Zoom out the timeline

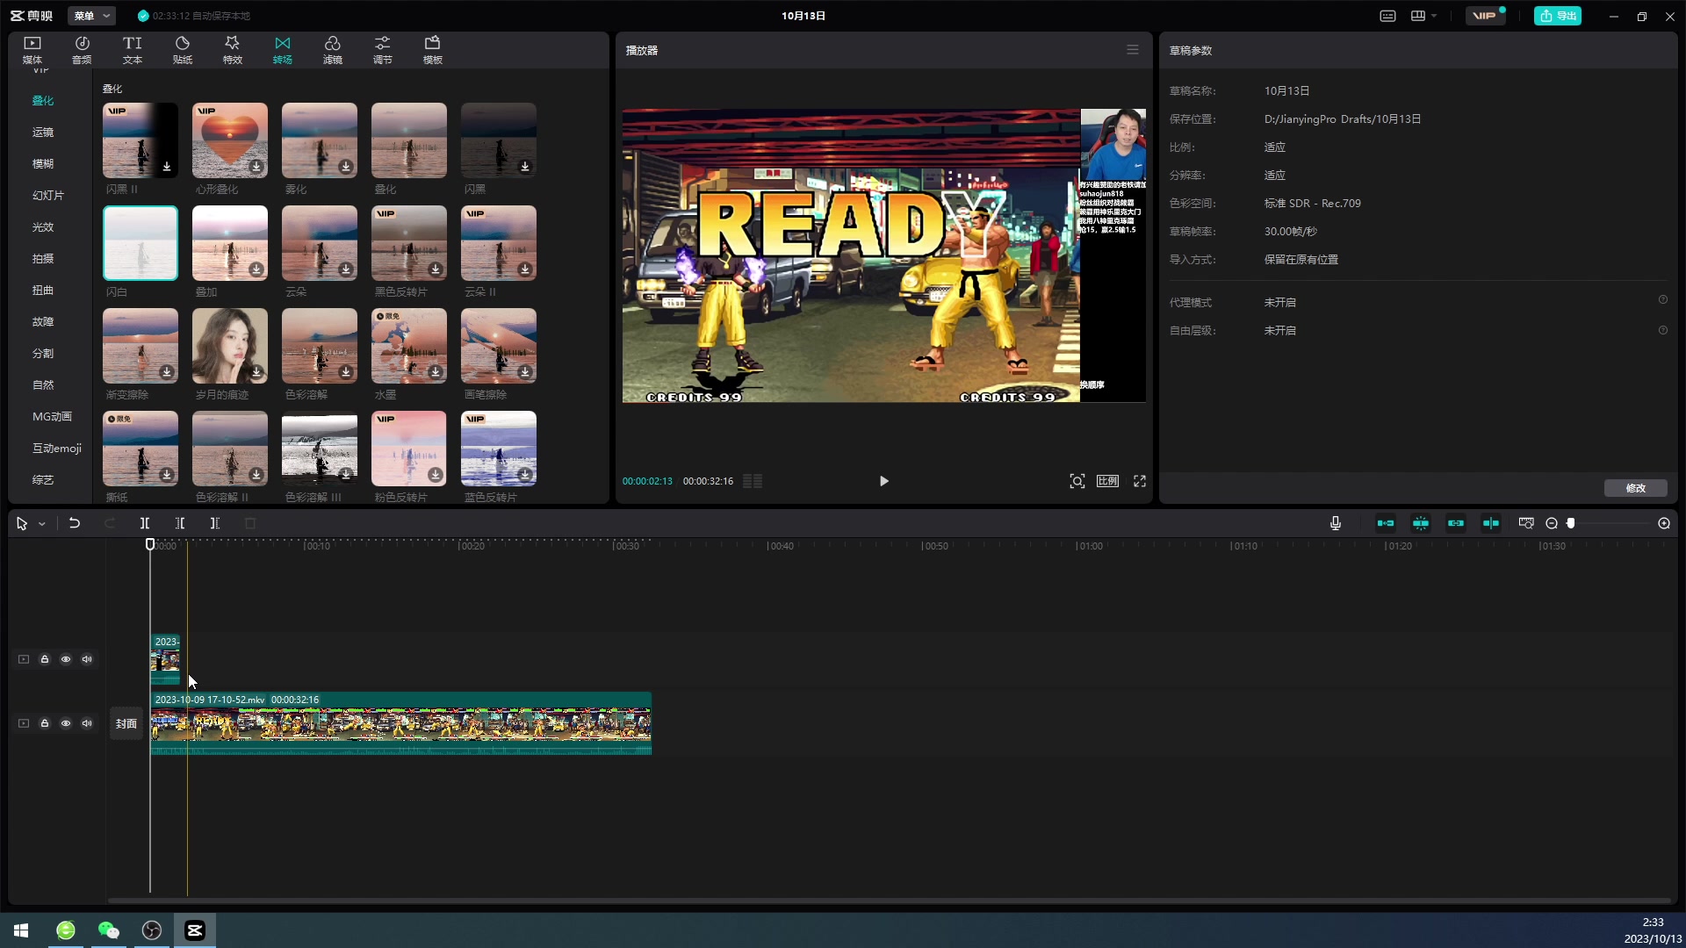pos(1552,523)
